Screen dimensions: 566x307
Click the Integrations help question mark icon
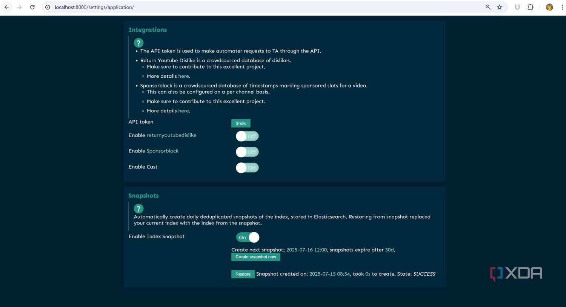point(138,43)
